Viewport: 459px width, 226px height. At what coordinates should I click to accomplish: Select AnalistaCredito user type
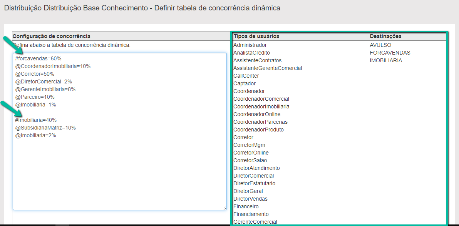click(x=251, y=53)
